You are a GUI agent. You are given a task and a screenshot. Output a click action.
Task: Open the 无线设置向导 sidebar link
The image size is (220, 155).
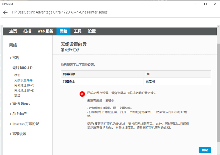[x=23, y=80]
